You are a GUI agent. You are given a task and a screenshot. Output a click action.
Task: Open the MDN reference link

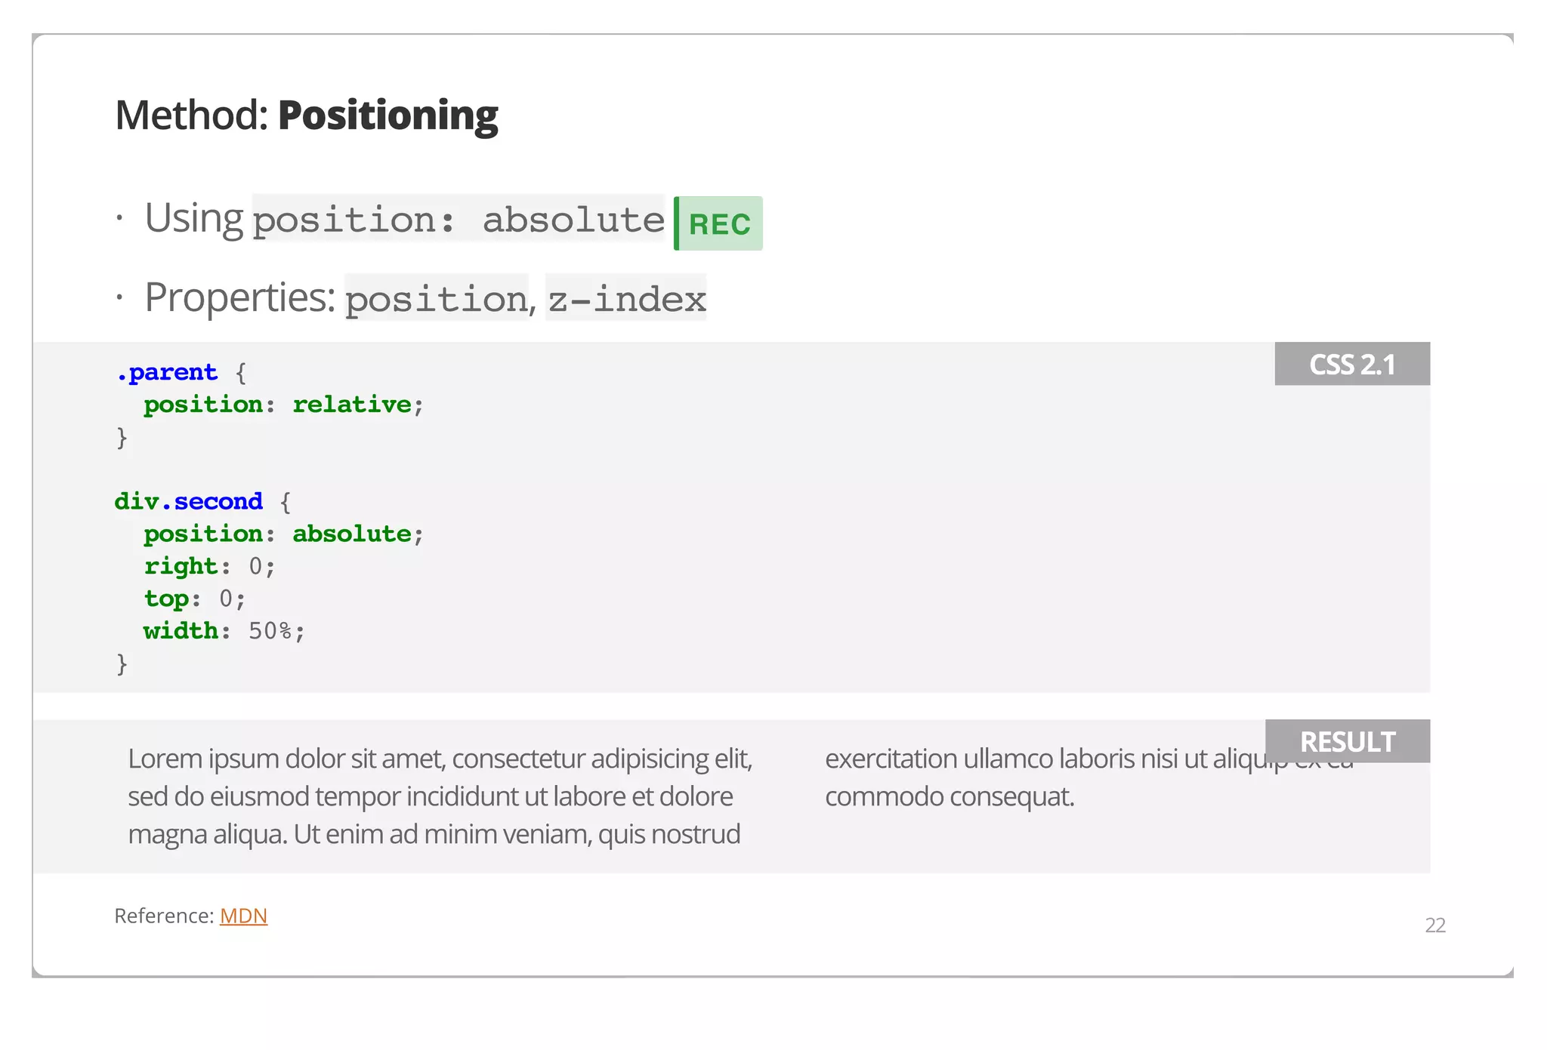point(243,916)
